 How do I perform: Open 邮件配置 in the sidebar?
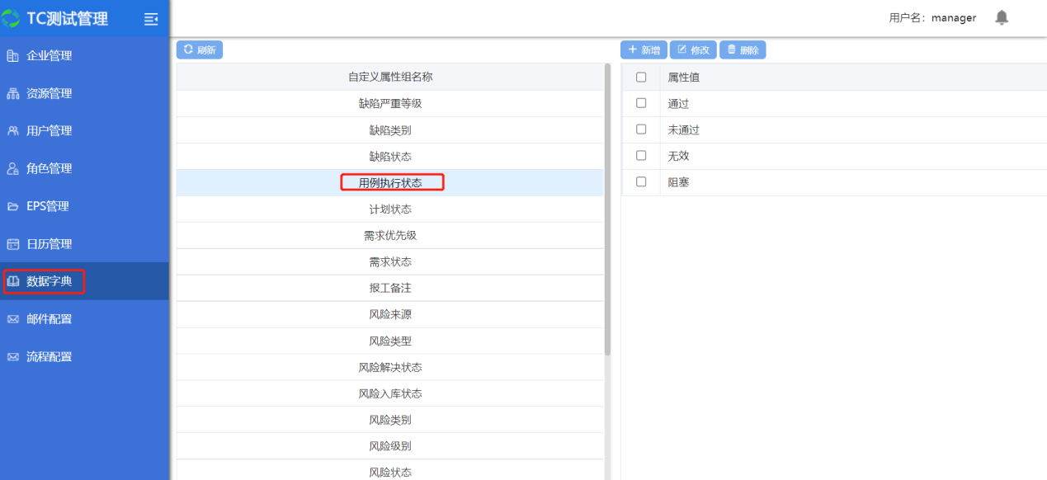point(49,319)
